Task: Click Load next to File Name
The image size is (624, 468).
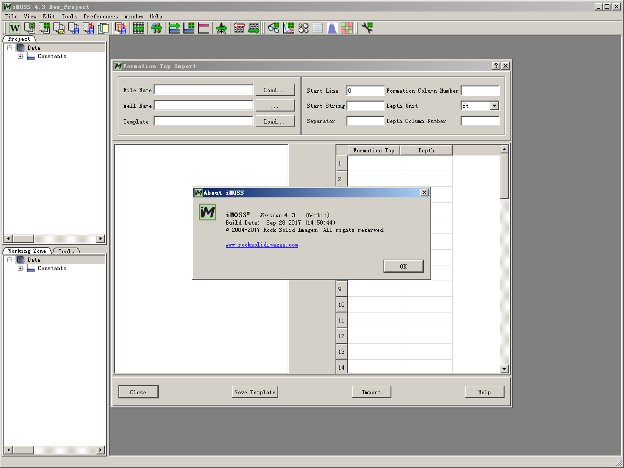Action: (x=275, y=90)
